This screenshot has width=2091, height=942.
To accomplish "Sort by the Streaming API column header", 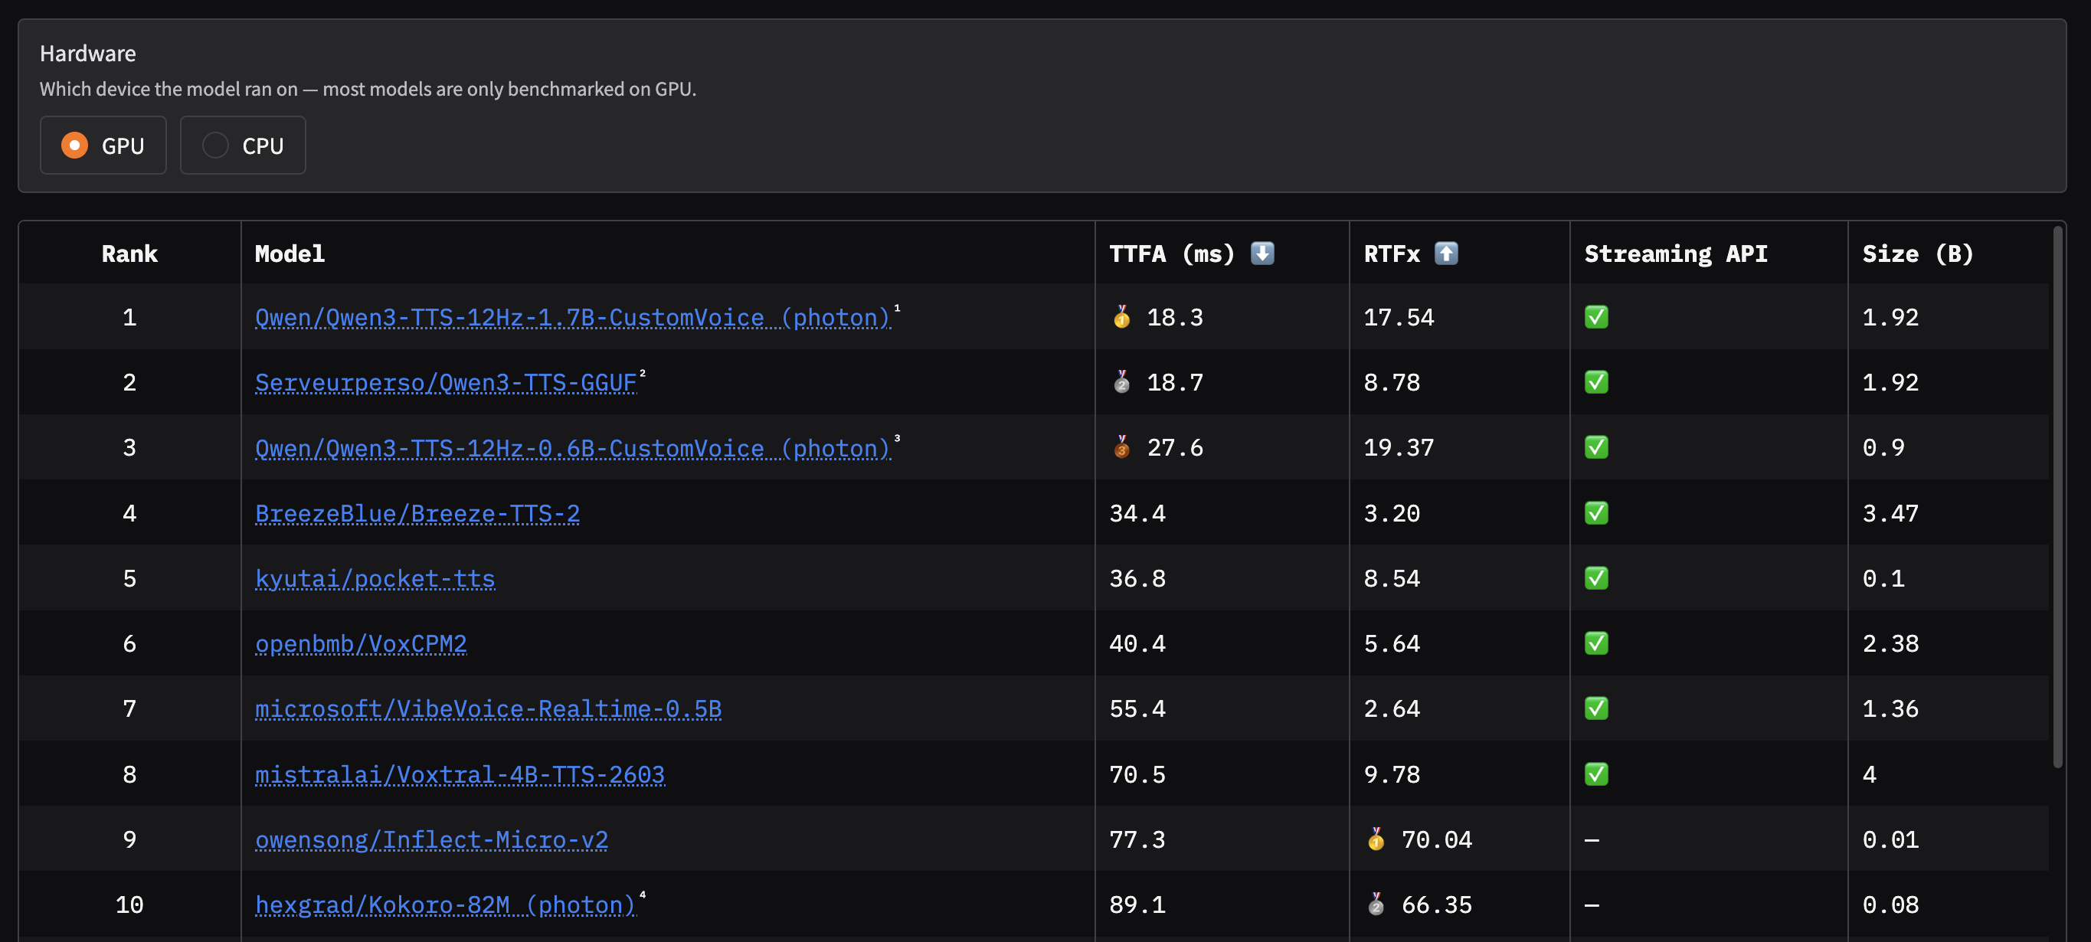I will click(1675, 253).
